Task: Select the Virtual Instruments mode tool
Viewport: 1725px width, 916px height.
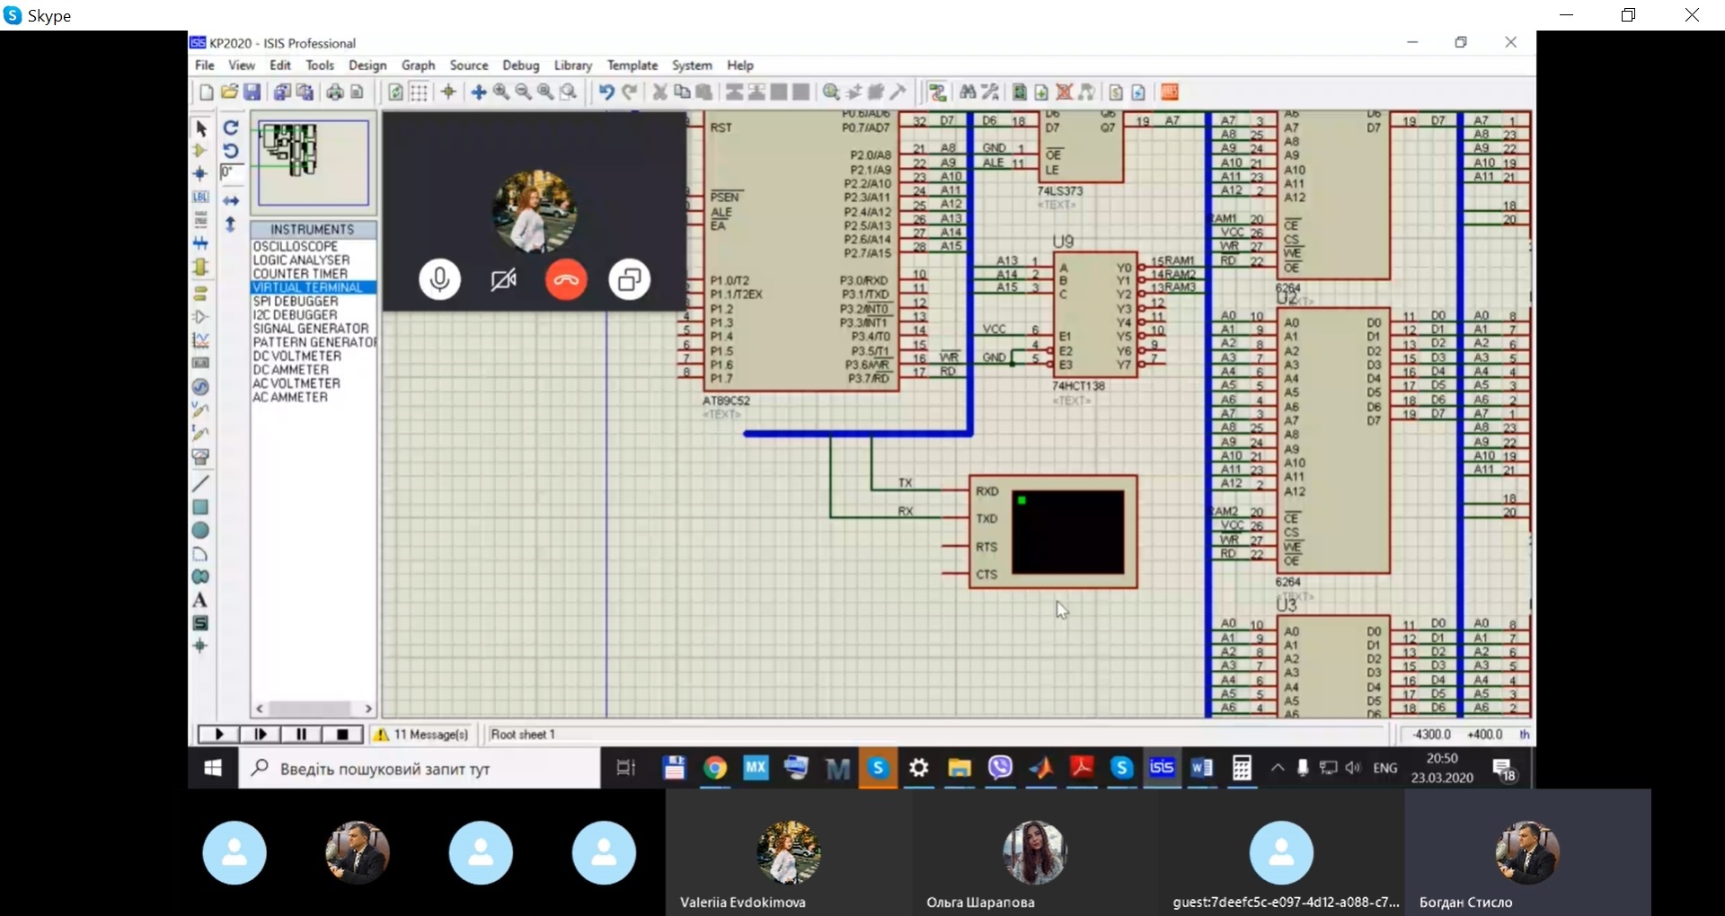Action: (200, 457)
